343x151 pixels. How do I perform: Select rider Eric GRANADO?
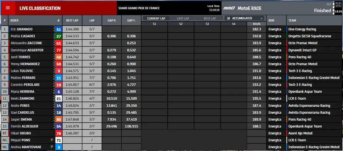pos(21,29)
